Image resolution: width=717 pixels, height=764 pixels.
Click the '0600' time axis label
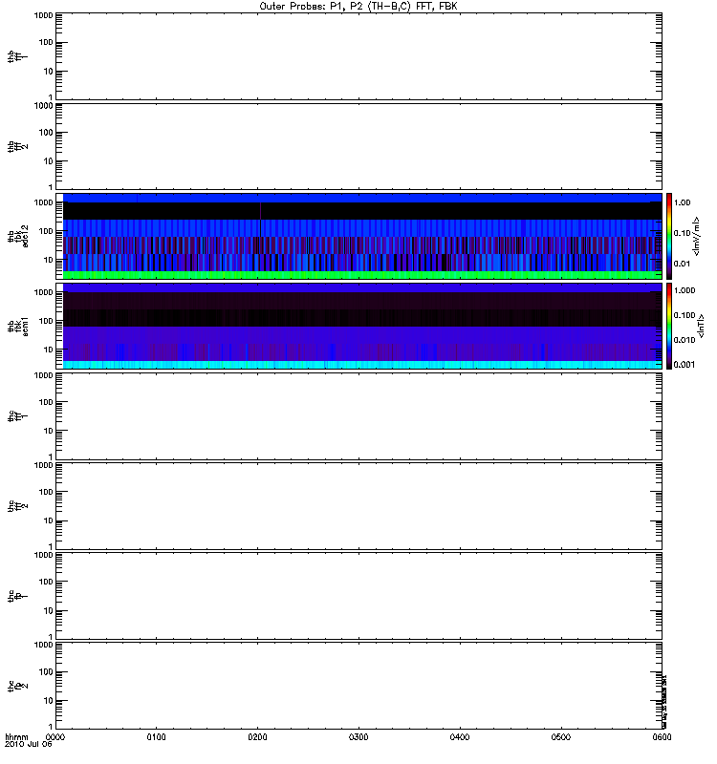(662, 737)
